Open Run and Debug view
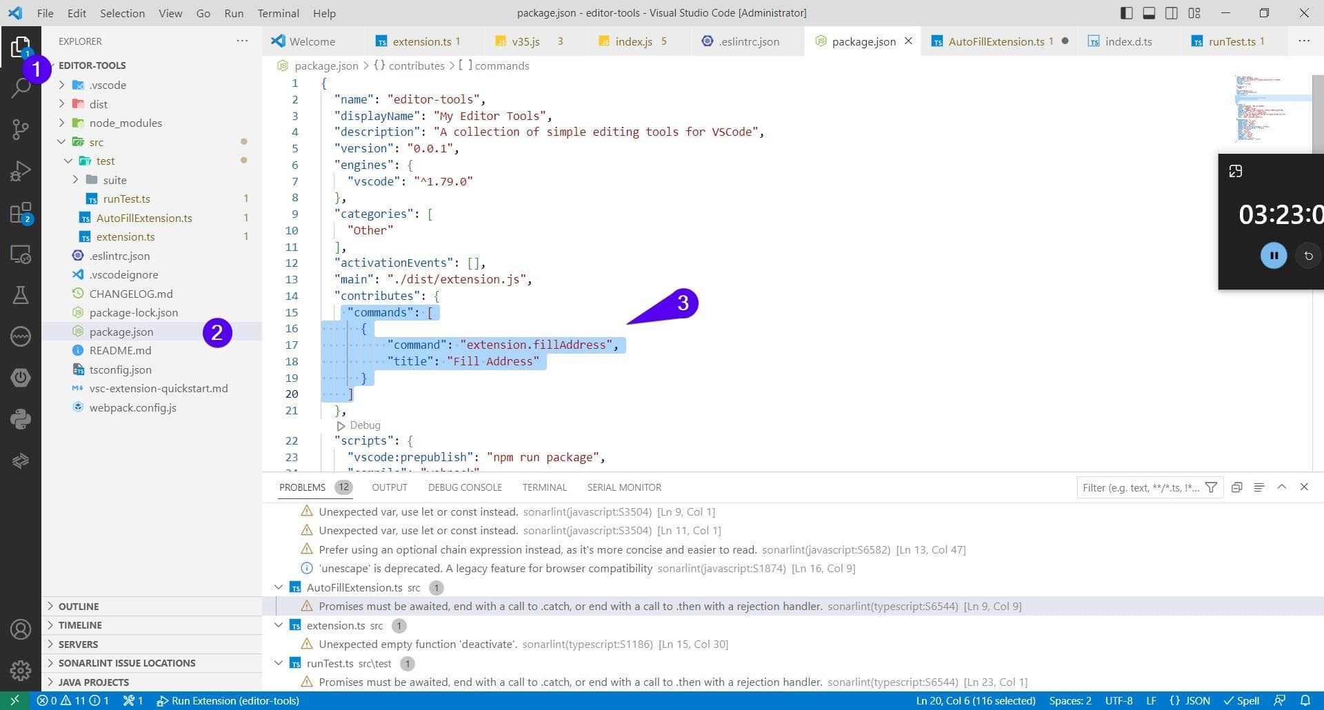1324x710 pixels. (21, 171)
